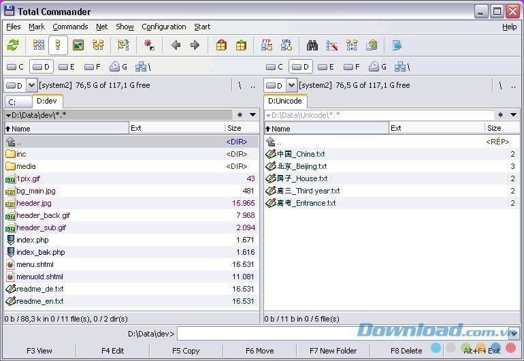Select header.jpg in left file list

(33, 203)
